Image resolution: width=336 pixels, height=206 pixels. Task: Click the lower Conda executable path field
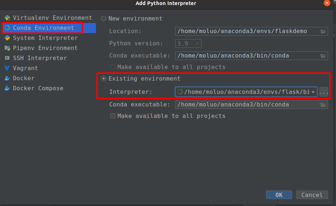tap(251, 105)
